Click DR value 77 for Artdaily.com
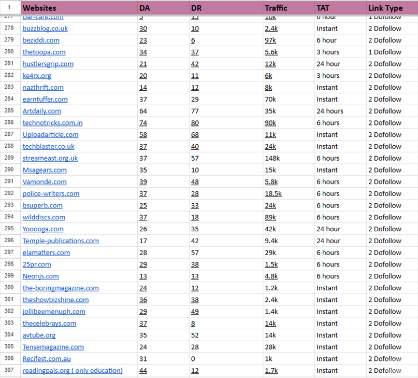The width and height of the screenshot is (418, 378). [195, 111]
